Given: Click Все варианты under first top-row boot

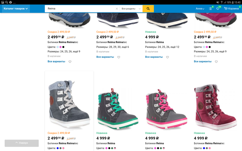Looking at the screenshot, I should click(57, 62).
